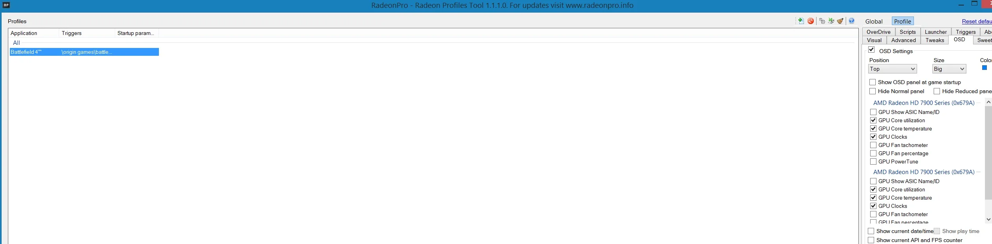Check Hide Reduced panel
The image size is (992, 244).
coord(937,91)
